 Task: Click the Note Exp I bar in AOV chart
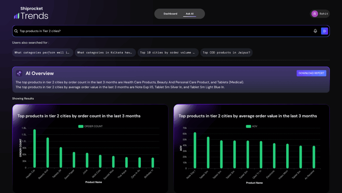[195, 150]
